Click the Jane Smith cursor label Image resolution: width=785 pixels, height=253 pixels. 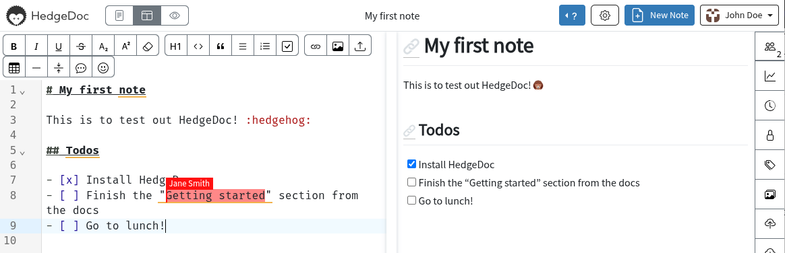(x=190, y=184)
